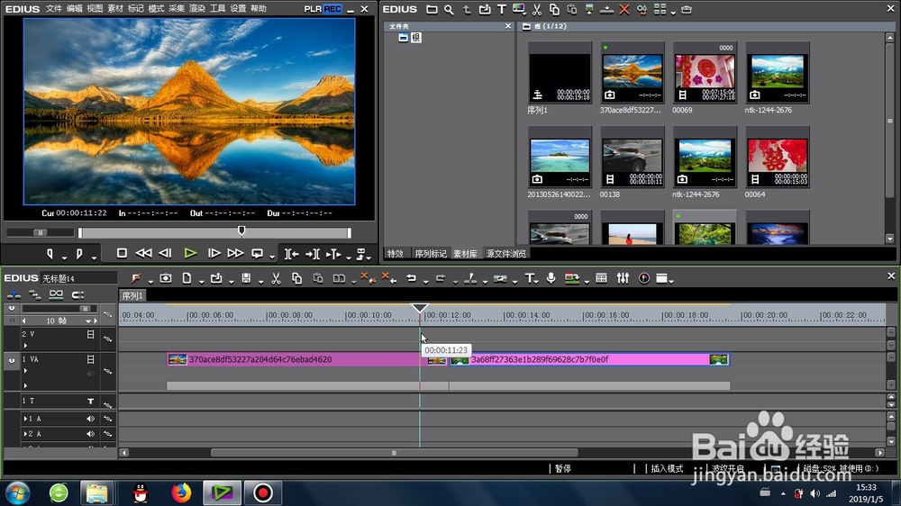Toggle video on track 1 VA
This screenshot has height=506, width=901.
[x=90, y=359]
